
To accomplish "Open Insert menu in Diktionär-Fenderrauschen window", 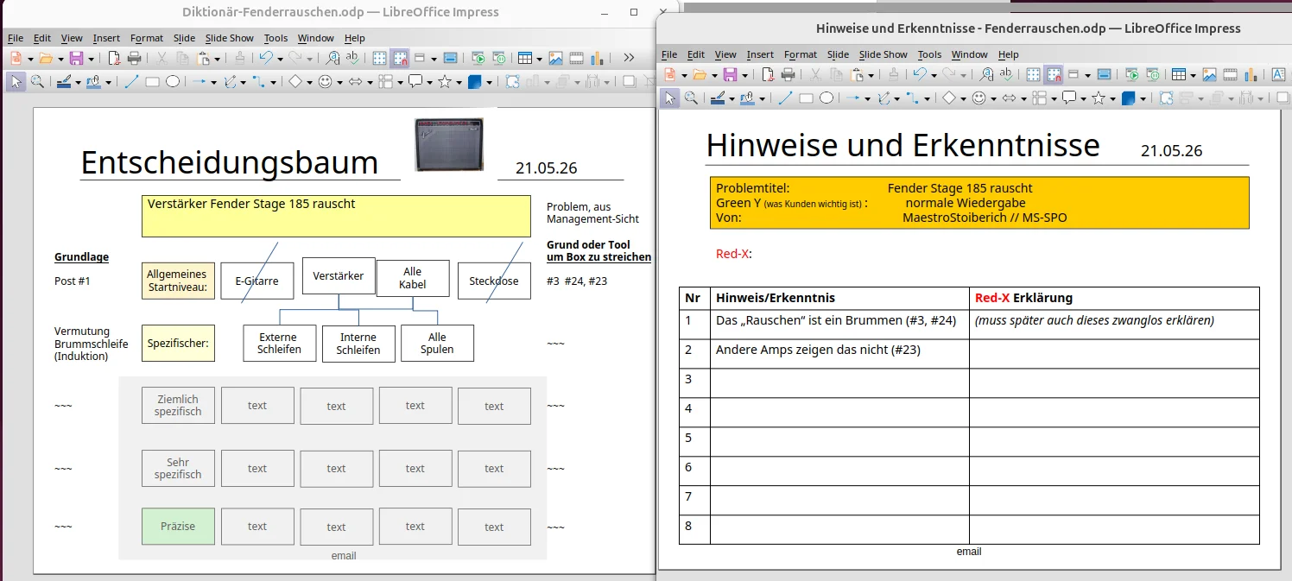I will pyautogui.click(x=106, y=38).
